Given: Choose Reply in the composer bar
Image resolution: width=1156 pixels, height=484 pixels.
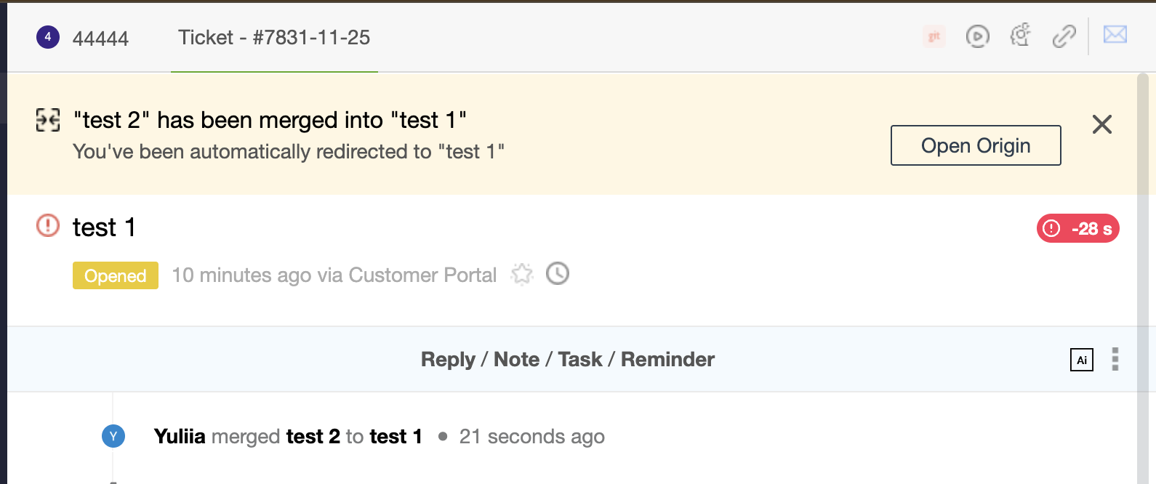Looking at the screenshot, I should (447, 359).
